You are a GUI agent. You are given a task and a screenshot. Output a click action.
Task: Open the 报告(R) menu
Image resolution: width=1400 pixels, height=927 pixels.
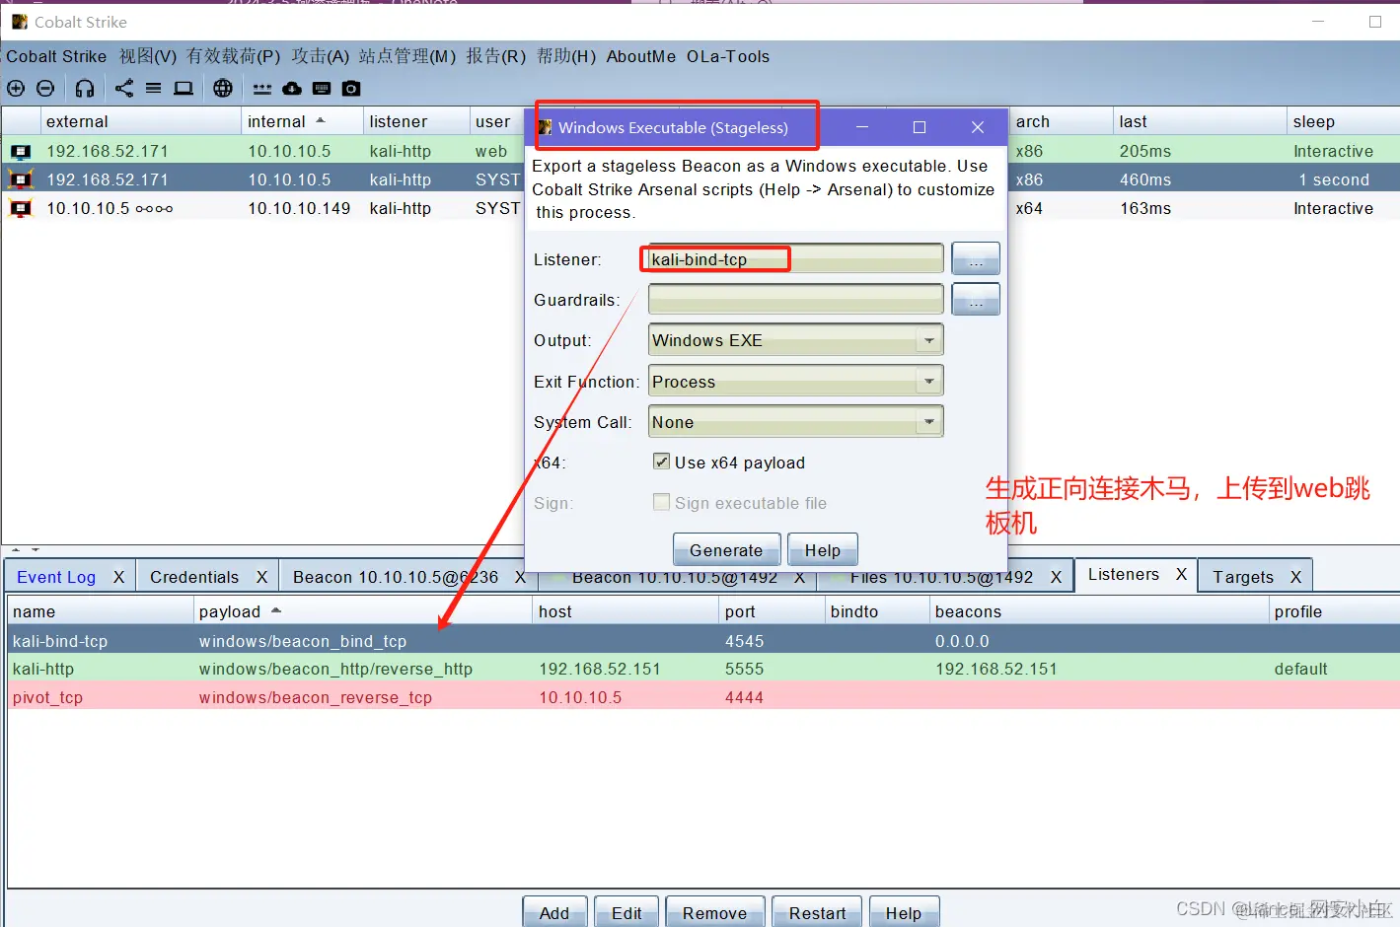(496, 56)
